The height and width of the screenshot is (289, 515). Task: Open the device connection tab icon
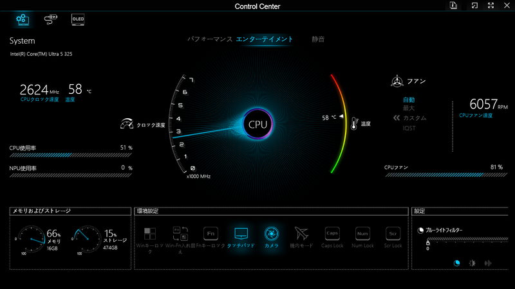[50, 20]
